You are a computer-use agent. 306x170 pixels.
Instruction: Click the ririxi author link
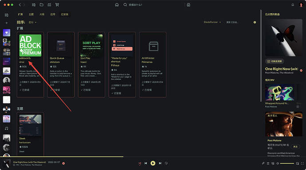[22, 62]
